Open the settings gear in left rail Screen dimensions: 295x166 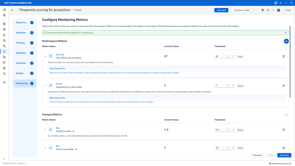4,82
